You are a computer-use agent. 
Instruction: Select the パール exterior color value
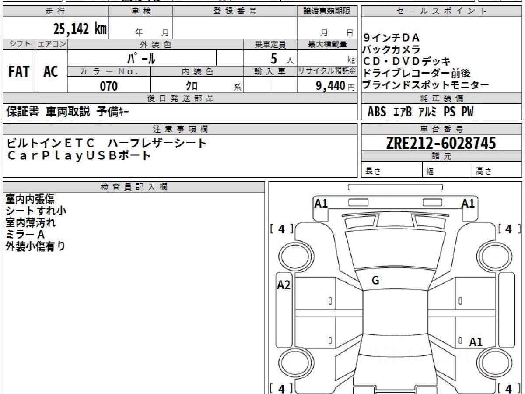tap(141, 58)
